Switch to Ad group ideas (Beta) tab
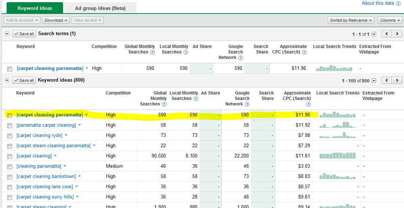This screenshot has width=404, height=208. click(x=100, y=8)
